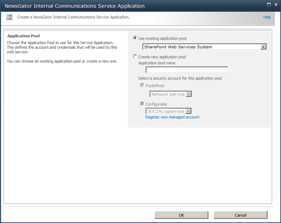Choose Create new application pool radio
Viewport: 281px width, 223px height.
point(135,57)
